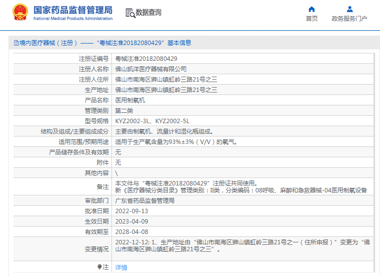
Task: Click the 政务服务门户 user icon
Action: (x=349, y=9)
